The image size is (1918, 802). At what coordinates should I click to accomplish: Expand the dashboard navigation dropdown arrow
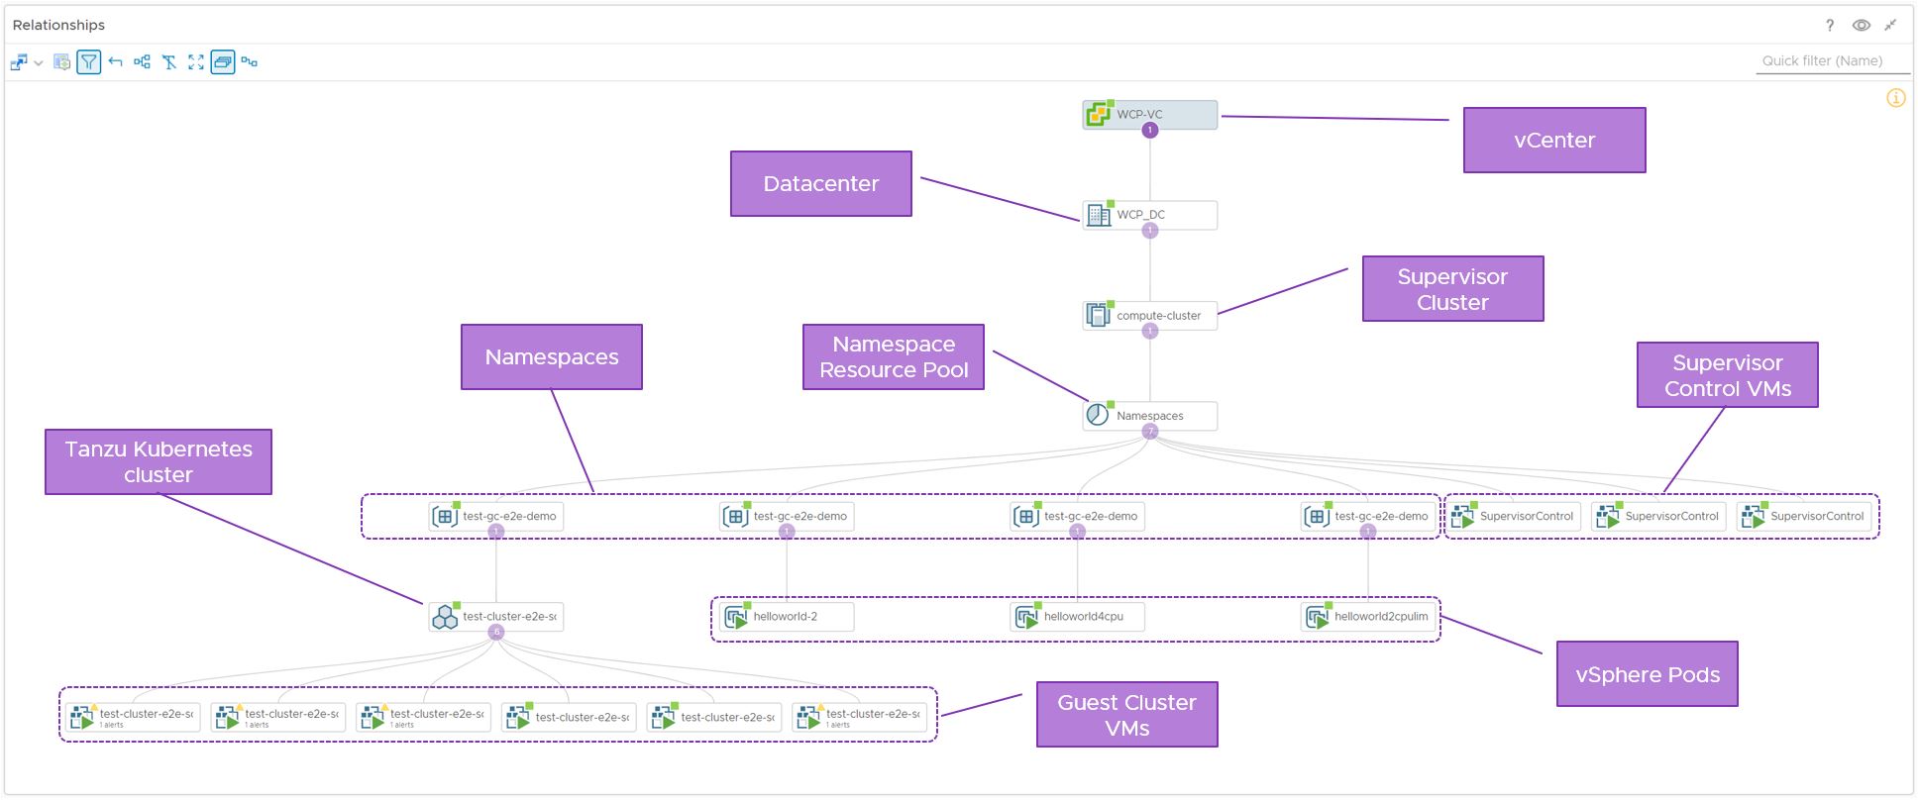coord(39,63)
